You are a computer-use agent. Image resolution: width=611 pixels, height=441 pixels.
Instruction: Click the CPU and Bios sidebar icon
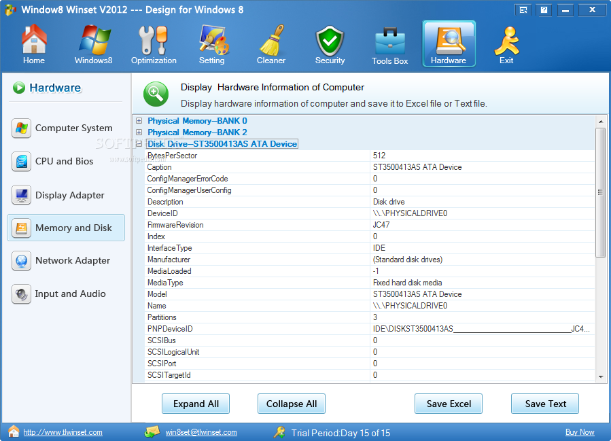click(x=22, y=162)
